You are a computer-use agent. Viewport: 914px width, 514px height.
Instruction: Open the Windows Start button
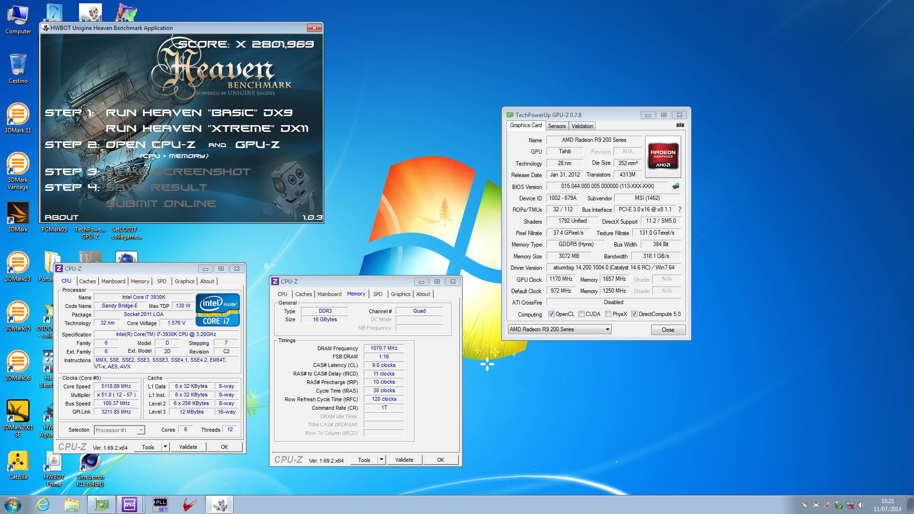coord(13,504)
